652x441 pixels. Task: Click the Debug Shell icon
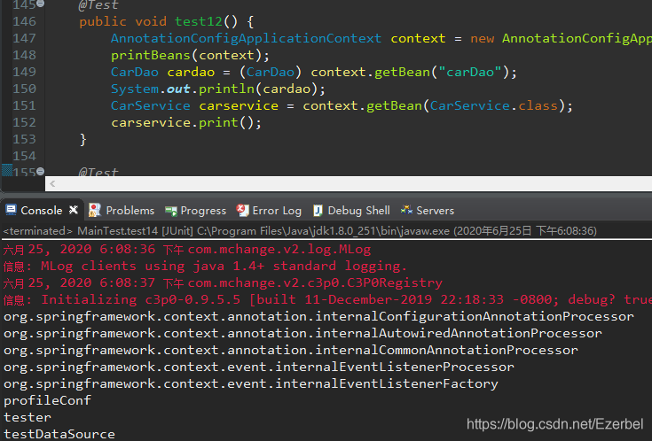coord(318,211)
